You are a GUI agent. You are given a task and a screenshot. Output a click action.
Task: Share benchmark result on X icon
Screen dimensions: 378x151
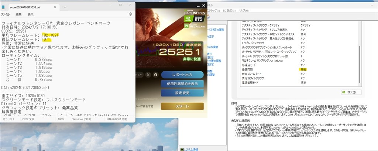point(148,75)
